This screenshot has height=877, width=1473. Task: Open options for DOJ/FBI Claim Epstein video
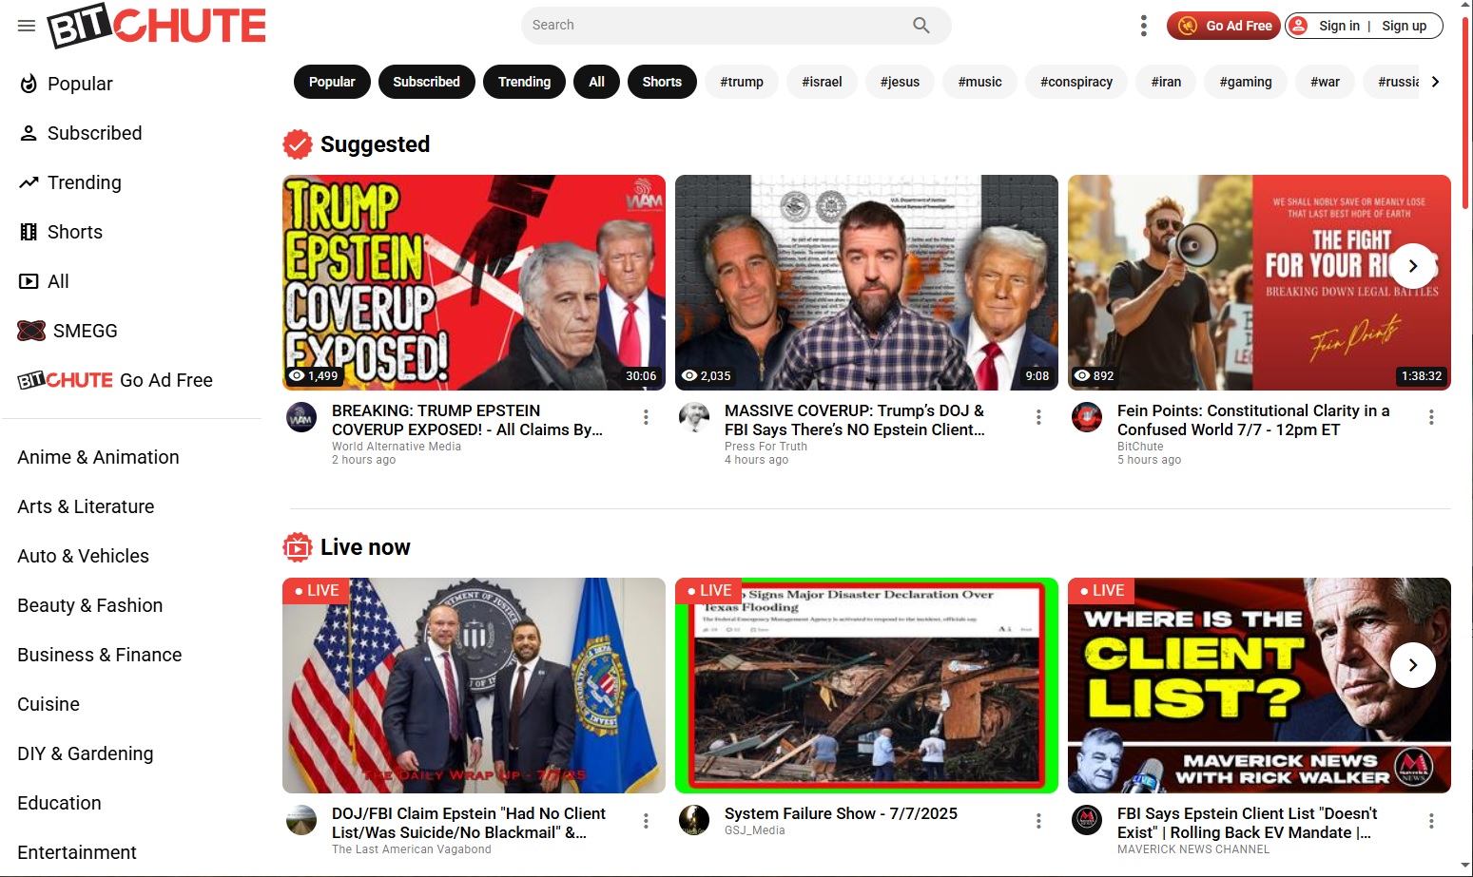point(646,821)
